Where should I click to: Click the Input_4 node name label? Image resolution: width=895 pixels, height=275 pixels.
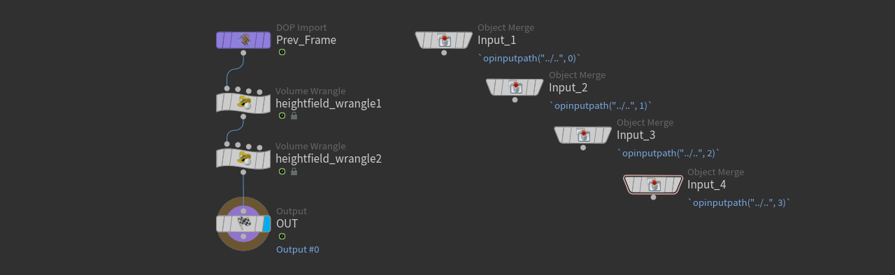706,184
